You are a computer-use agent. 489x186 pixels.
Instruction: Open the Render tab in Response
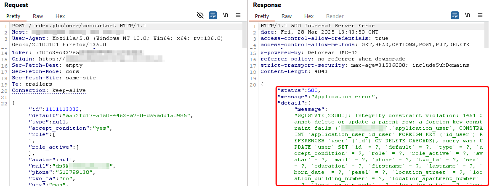[335, 16]
